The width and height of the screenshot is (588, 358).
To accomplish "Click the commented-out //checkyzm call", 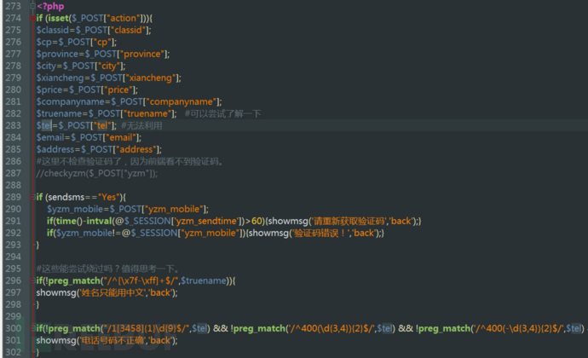I will (x=97, y=173).
